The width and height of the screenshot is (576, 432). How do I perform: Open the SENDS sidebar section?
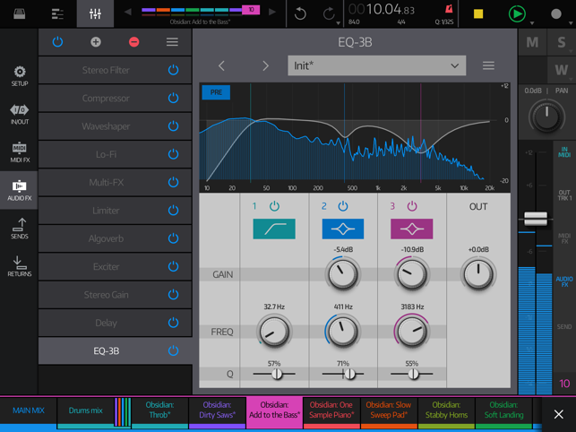click(19, 229)
